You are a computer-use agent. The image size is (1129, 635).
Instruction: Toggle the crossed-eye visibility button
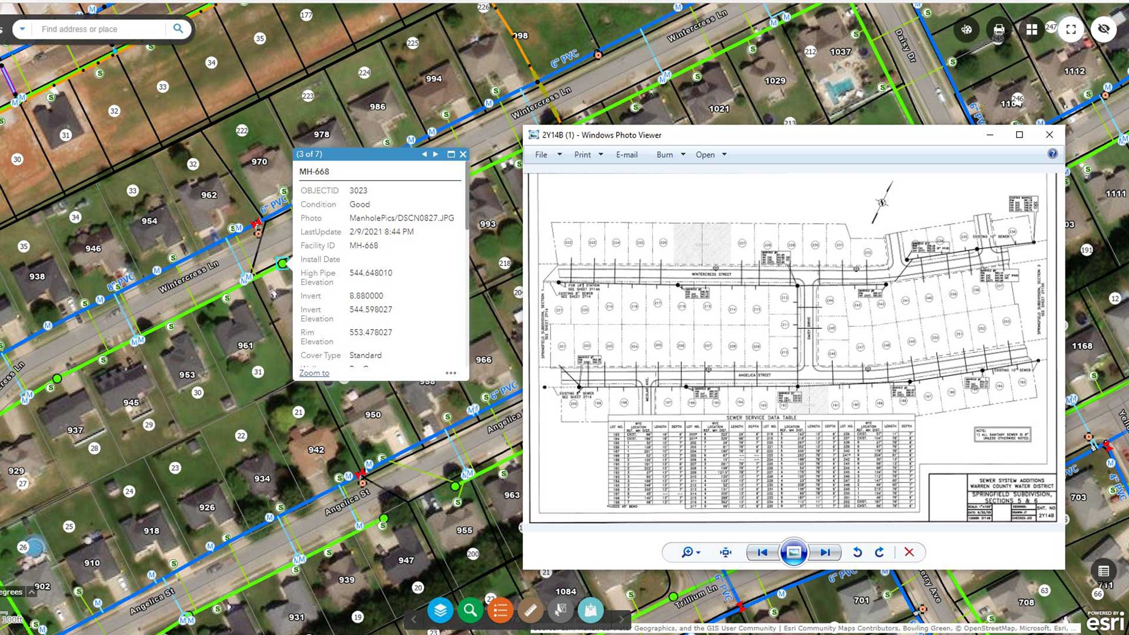pos(1104,29)
